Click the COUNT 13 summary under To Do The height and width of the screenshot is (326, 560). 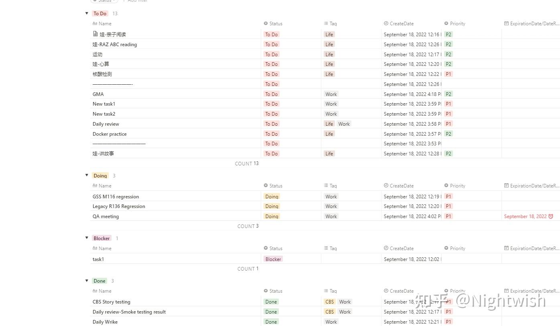pos(247,163)
